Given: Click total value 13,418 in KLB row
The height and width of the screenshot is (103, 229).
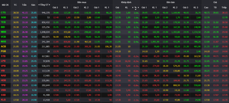Looking at the screenshot, I should click(47, 100).
